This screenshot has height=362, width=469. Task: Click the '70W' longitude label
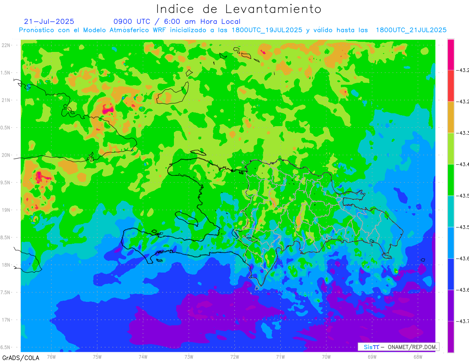(x=326, y=357)
